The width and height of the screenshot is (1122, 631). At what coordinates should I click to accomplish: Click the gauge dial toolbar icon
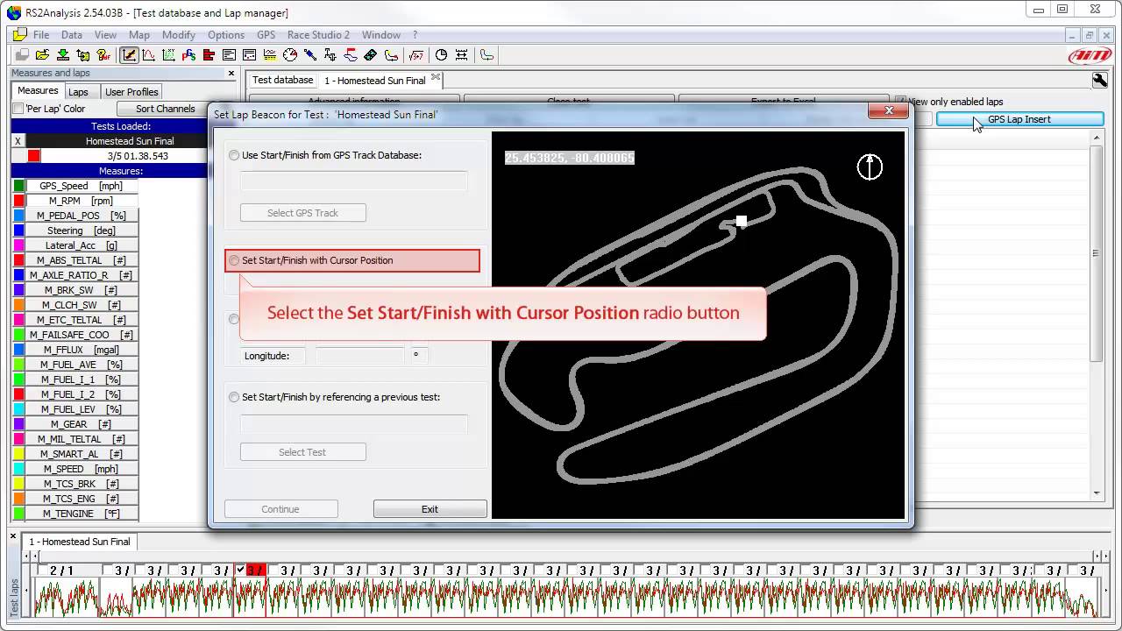point(290,55)
